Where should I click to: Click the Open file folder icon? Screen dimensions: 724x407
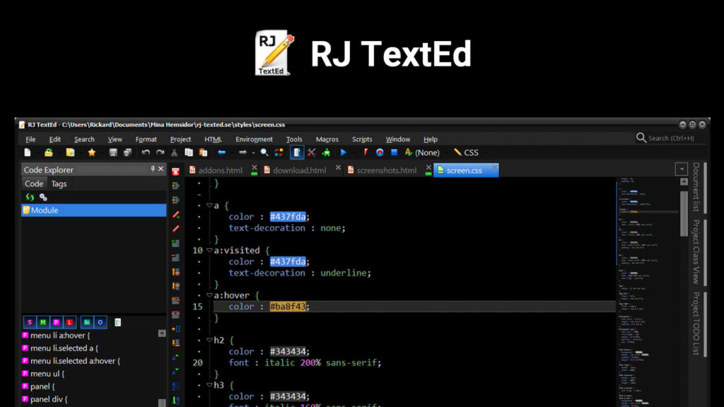(49, 153)
